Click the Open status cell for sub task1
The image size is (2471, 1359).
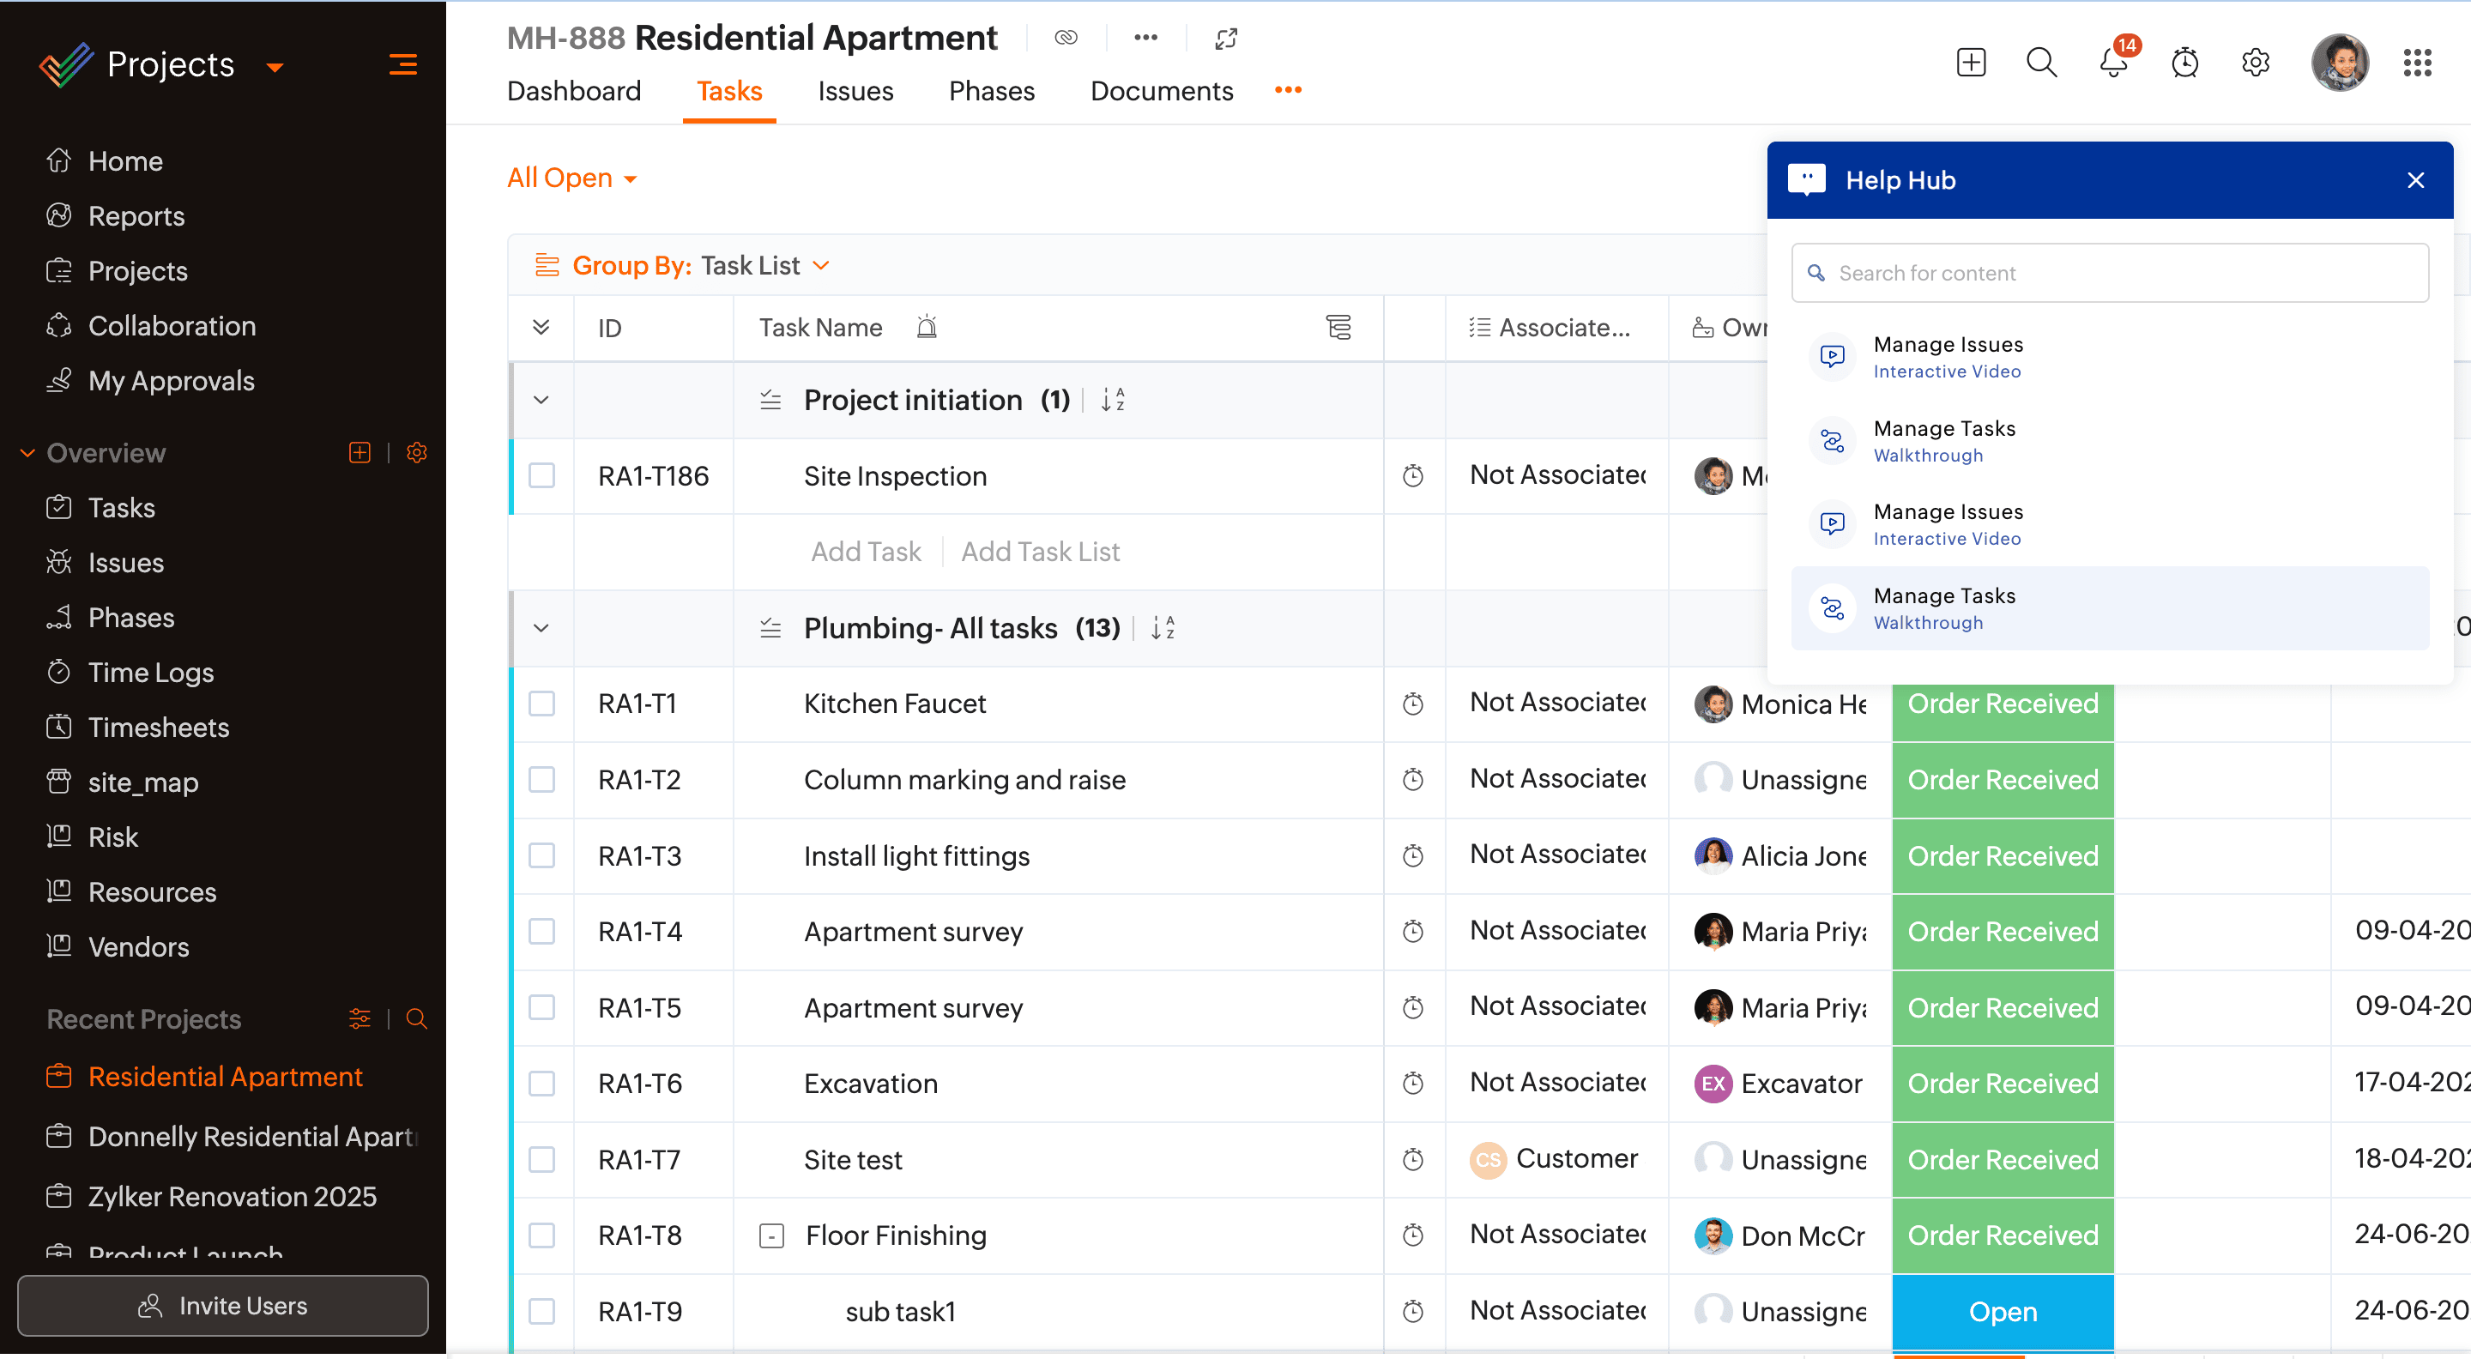[x=2002, y=1311]
